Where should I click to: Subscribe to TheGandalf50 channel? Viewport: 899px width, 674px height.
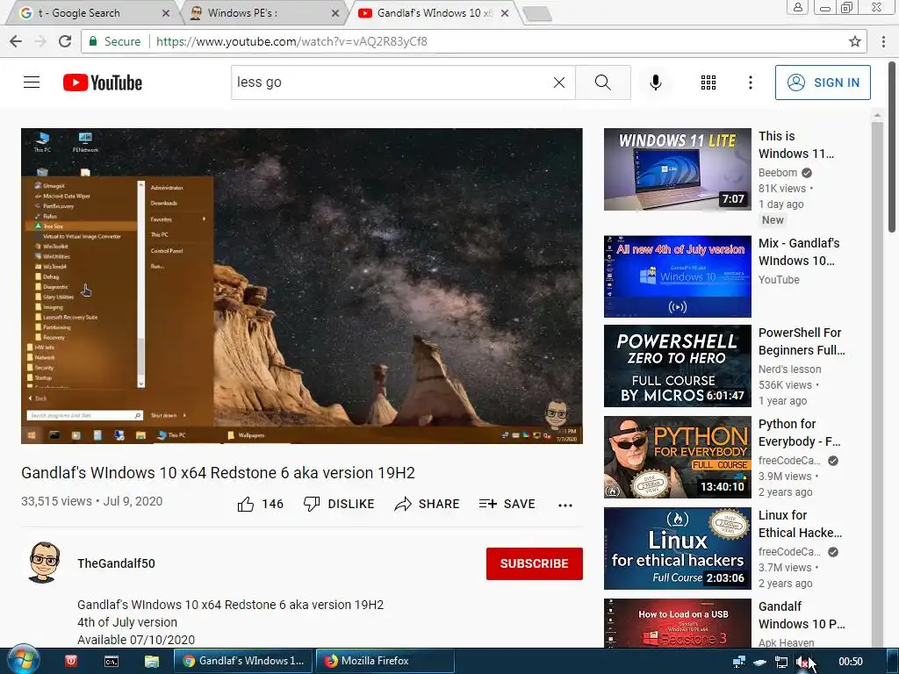point(535,563)
